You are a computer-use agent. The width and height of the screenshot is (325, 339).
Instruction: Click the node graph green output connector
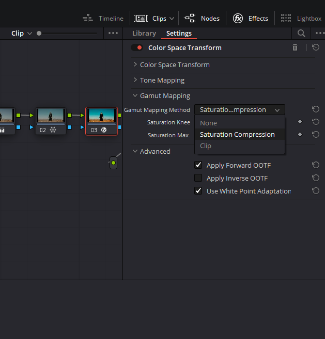coord(113,163)
